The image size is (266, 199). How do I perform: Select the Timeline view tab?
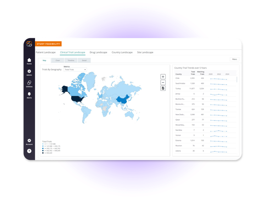click(x=71, y=60)
